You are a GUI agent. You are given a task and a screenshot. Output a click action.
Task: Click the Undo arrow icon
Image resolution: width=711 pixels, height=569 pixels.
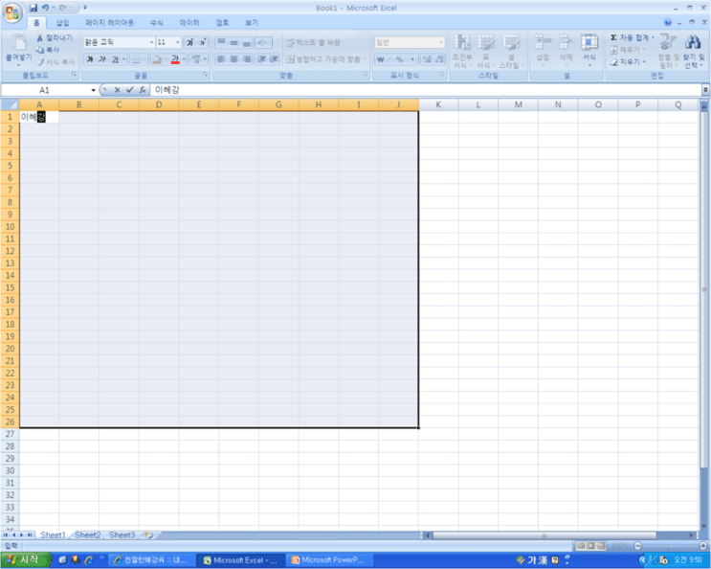(x=45, y=8)
